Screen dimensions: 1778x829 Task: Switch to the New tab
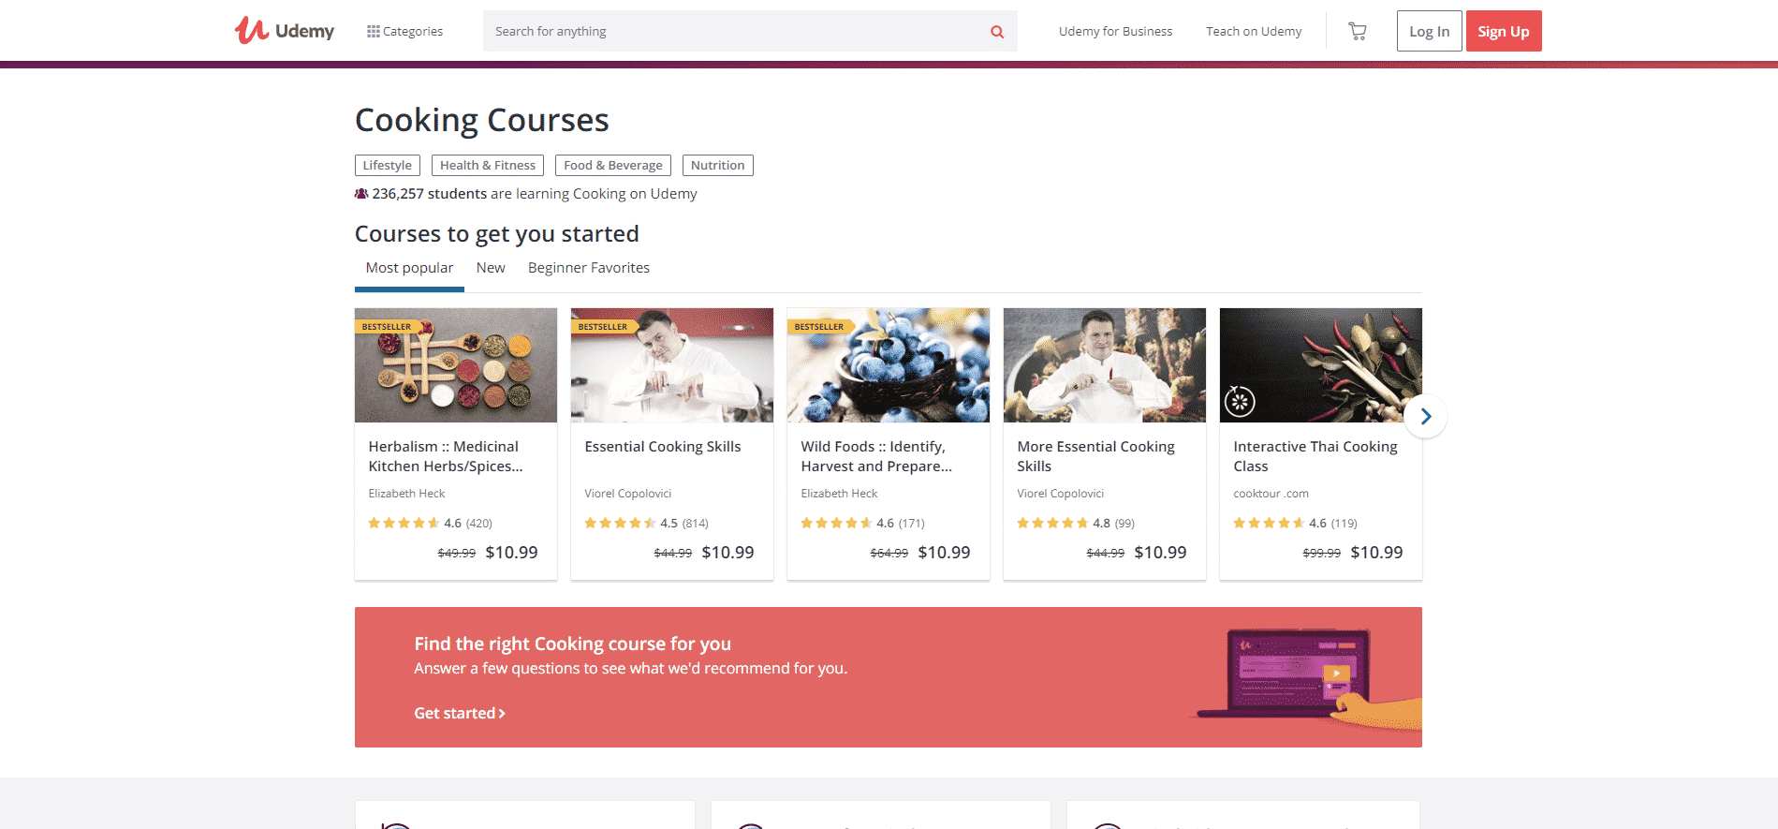[x=491, y=268]
